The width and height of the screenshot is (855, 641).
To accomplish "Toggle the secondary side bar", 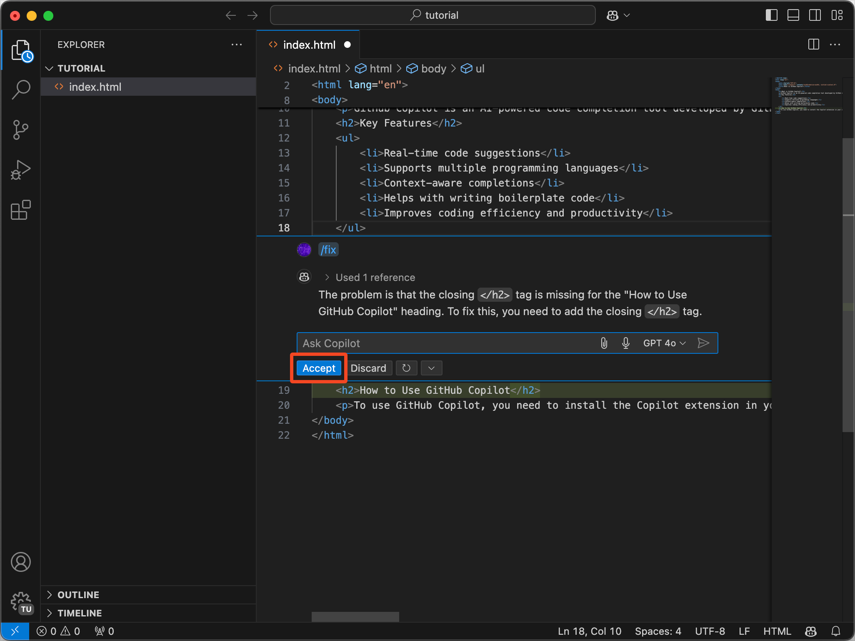I will point(815,15).
